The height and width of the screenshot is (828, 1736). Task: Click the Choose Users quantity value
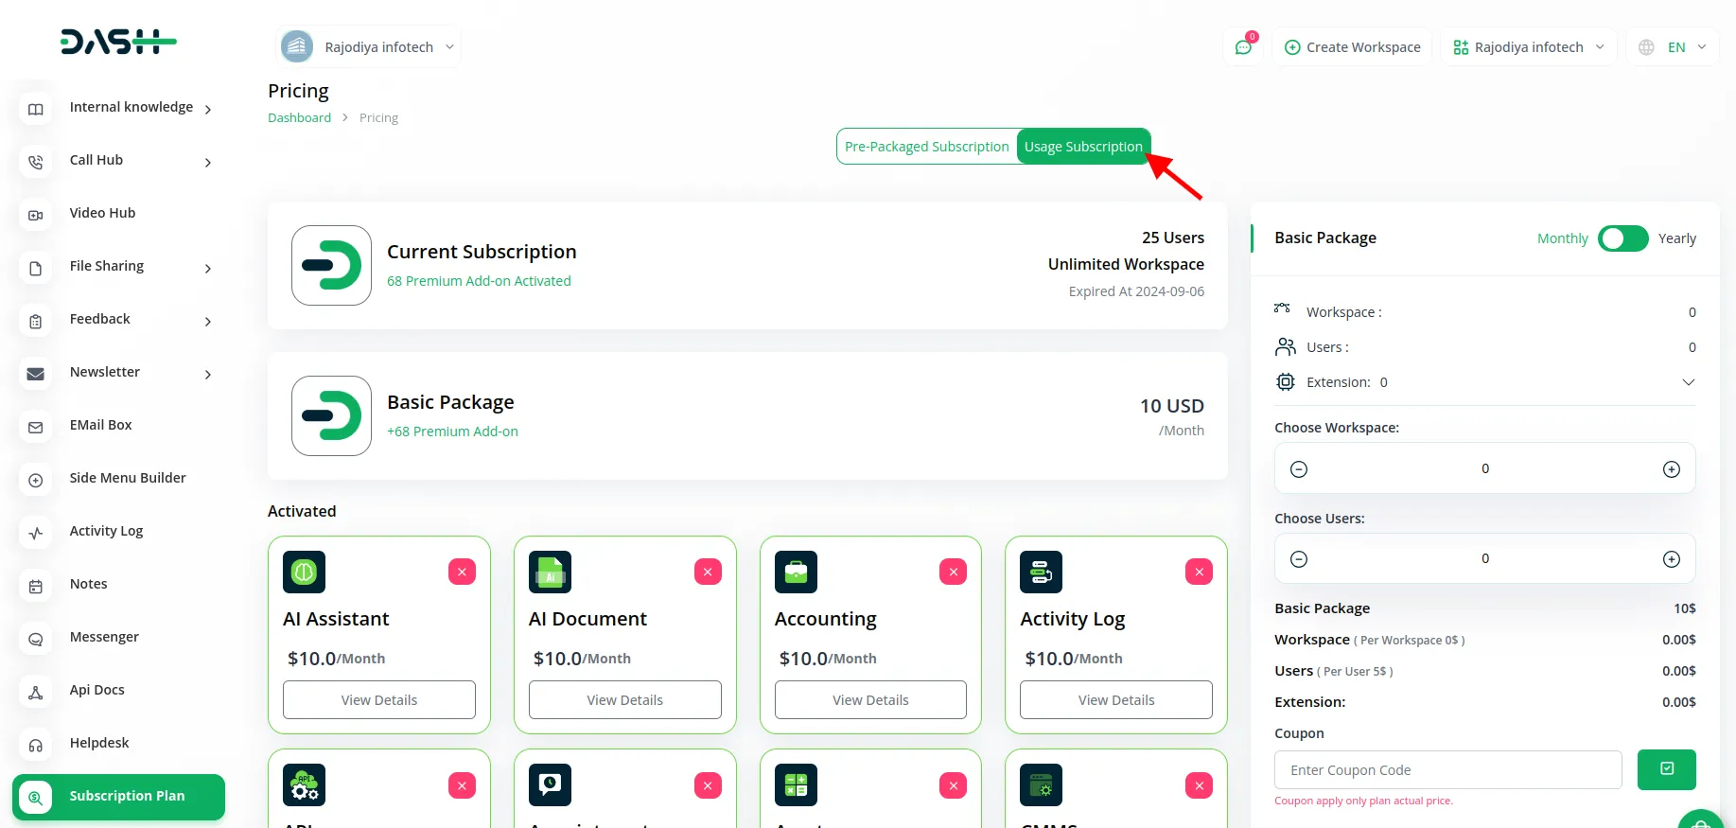pyautogui.click(x=1485, y=558)
